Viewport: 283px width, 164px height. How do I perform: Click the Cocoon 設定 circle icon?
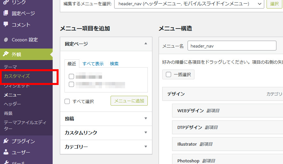coord(6,40)
